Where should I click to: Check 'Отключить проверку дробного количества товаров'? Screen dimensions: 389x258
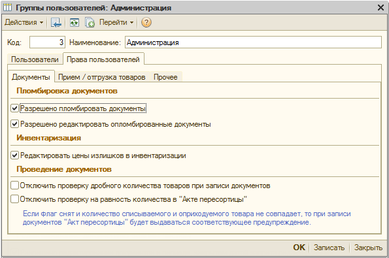14,185
